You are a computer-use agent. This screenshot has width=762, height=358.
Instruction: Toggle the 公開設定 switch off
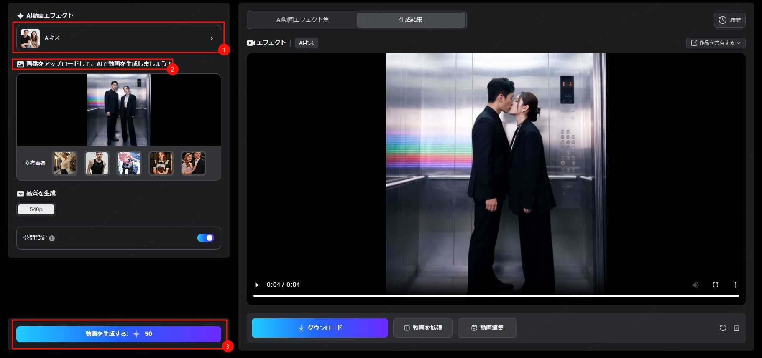point(205,238)
